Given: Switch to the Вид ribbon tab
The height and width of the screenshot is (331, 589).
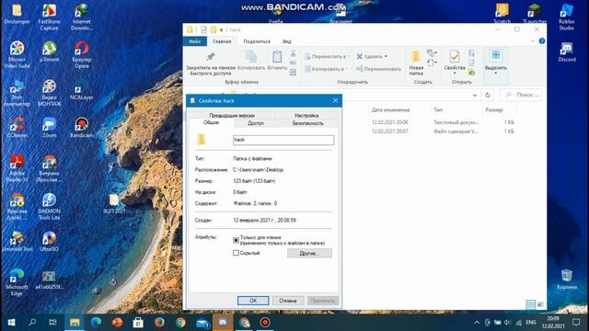Looking at the screenshot, I should point(287,41).
